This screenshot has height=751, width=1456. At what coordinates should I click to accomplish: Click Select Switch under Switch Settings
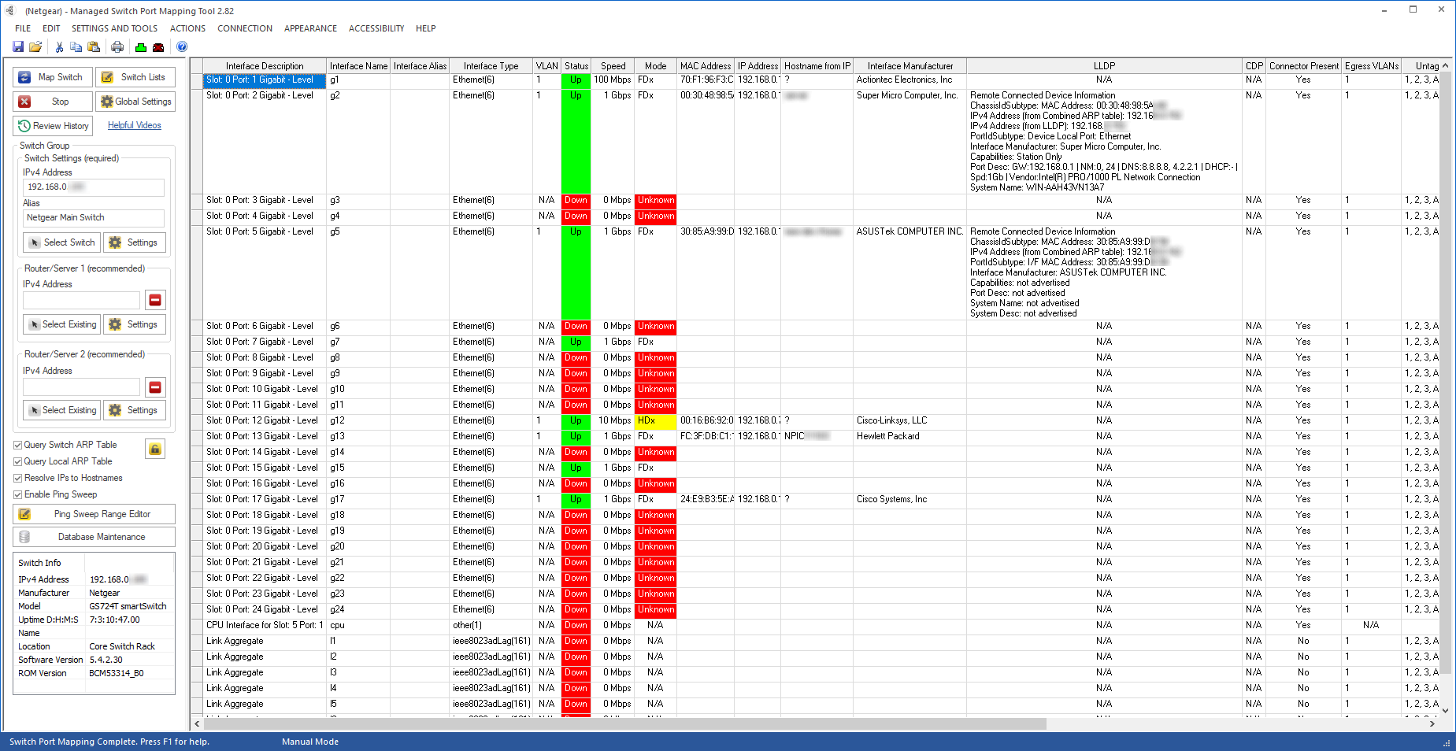(x=61, y=242)
